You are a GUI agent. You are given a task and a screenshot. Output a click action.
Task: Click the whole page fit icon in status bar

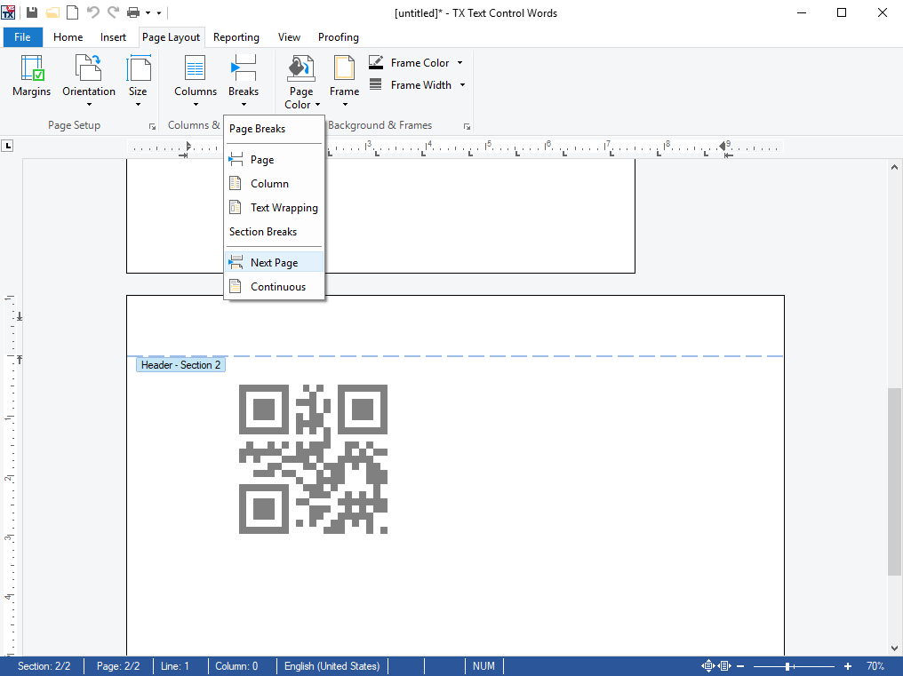tap(708, 666)
